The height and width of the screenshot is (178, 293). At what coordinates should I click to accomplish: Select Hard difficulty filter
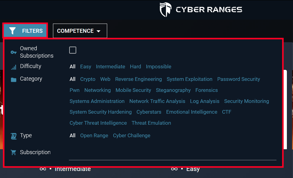[x=135, y=66]
